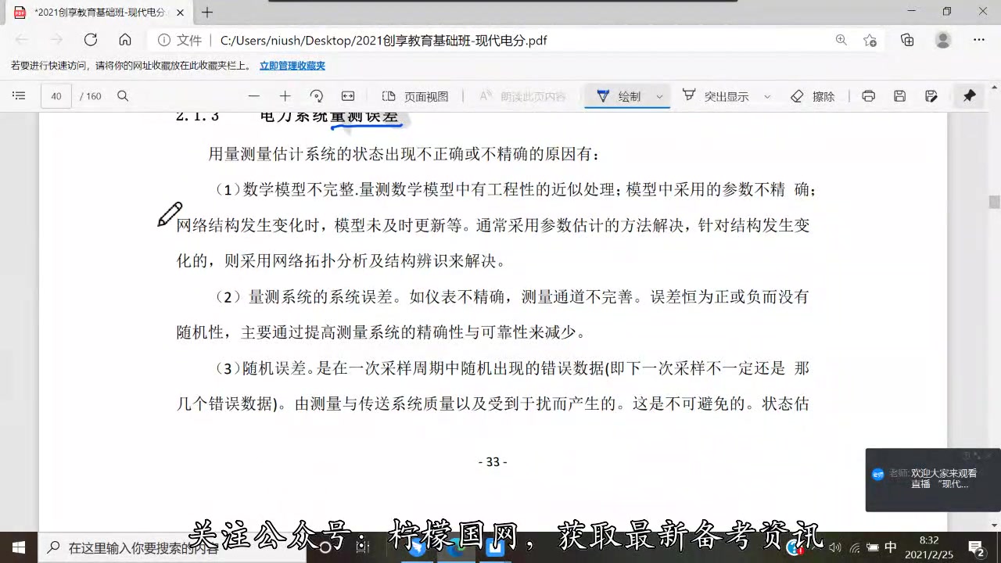This screenshot has height=563, width=1001.
Task: Click the 立即管理收藏夹 link
Action: [292, 66]
